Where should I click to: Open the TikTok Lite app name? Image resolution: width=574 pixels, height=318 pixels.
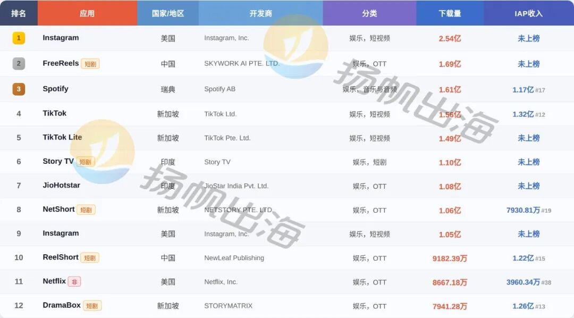coord(62,137)
